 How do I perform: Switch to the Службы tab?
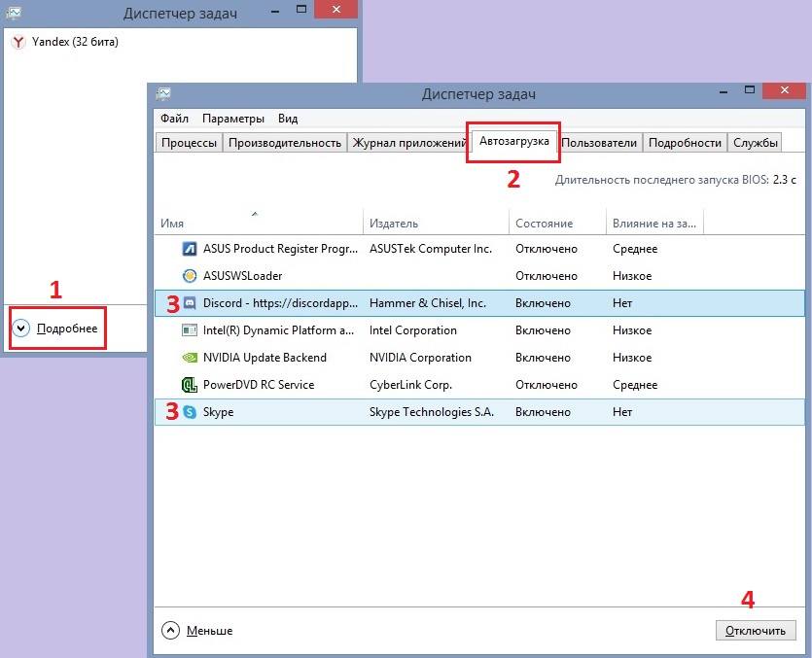755,142
